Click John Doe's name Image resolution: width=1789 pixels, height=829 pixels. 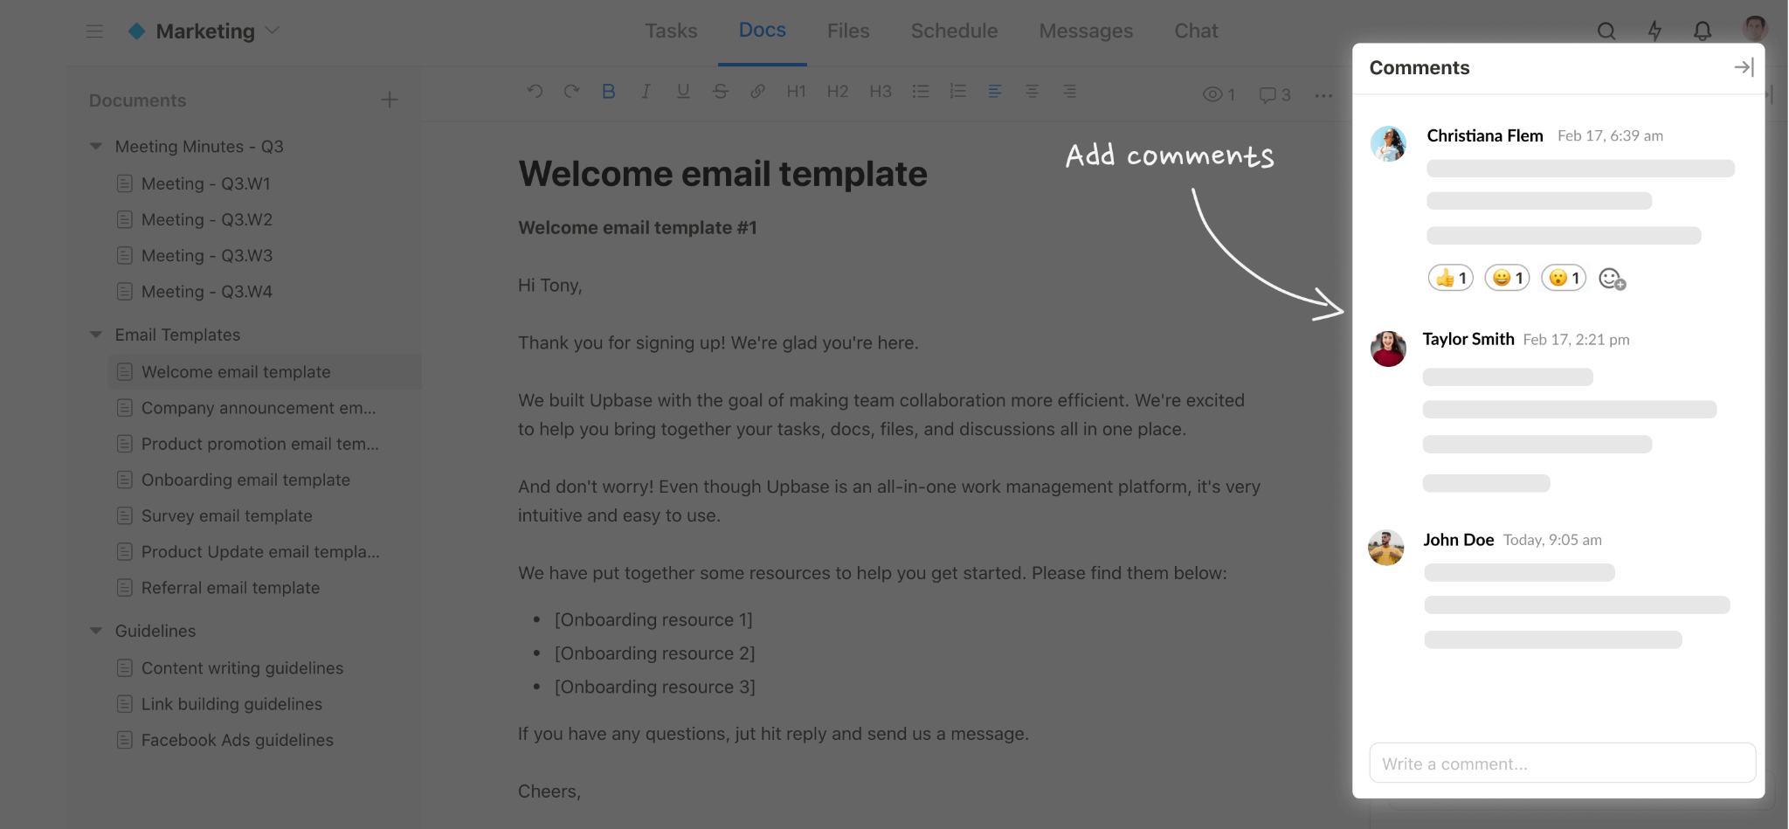(1459, 540)
